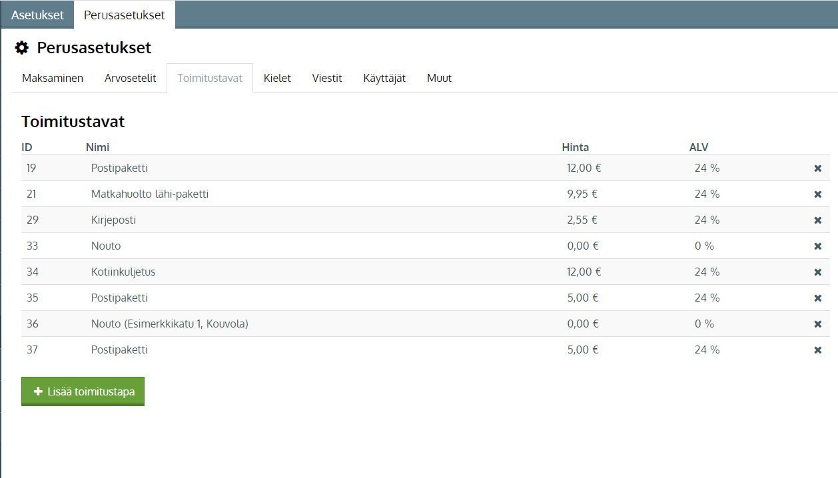Click 5,00 € price in row 35

583,298
